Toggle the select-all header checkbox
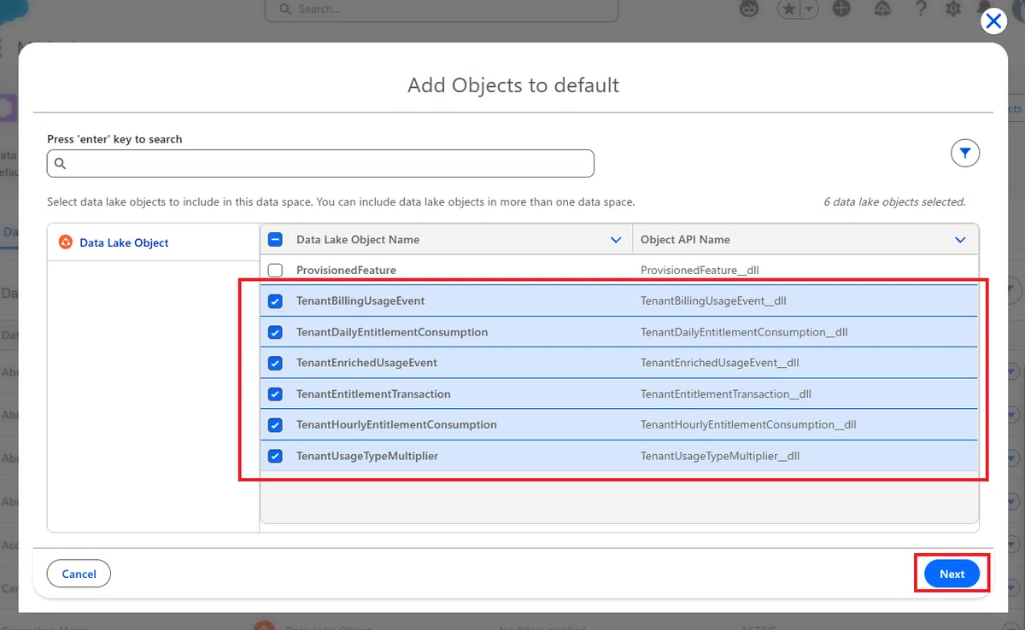1025x630 pixels. 275,240
